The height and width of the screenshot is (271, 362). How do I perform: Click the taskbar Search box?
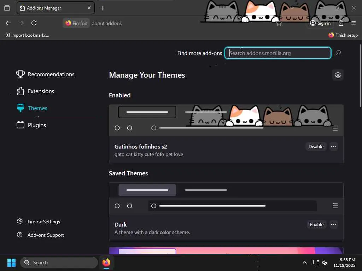(x=59, y=263)
